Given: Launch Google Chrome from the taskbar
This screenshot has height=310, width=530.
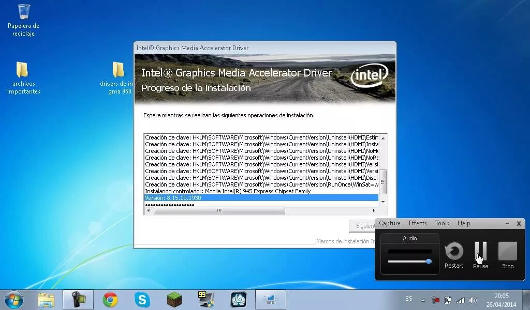Looking at the screenshot, I should pos(110,300).
